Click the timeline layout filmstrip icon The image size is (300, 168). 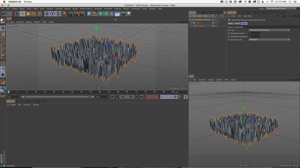pyautogui.click(x=186, y=97)
